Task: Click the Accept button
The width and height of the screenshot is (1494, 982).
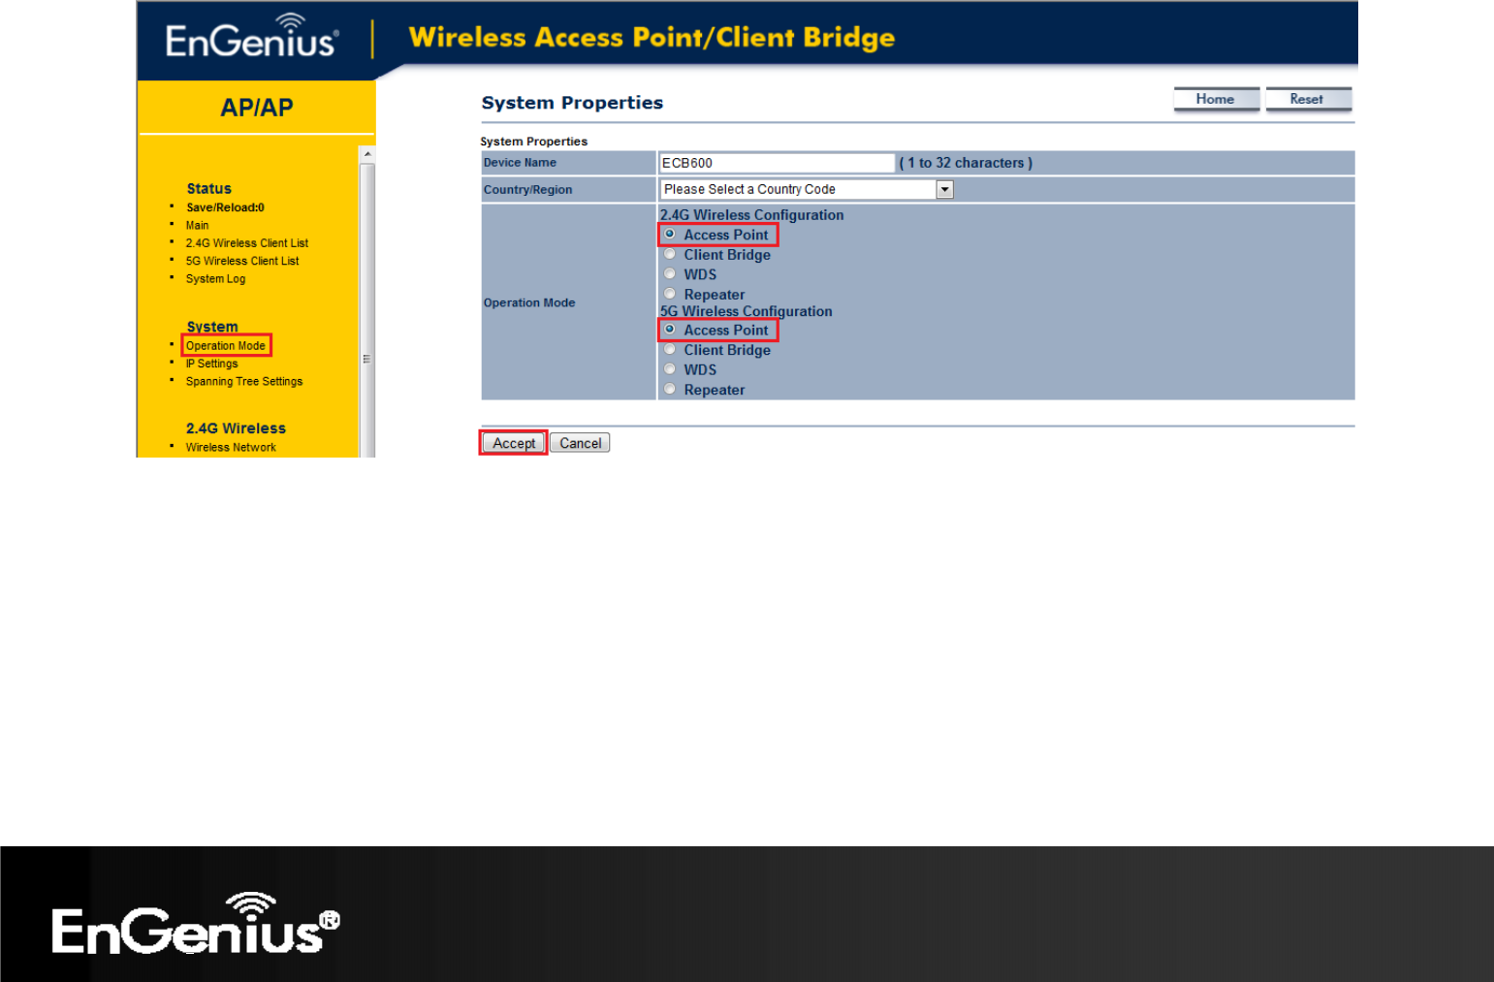Action: click(x=514, y=443)
